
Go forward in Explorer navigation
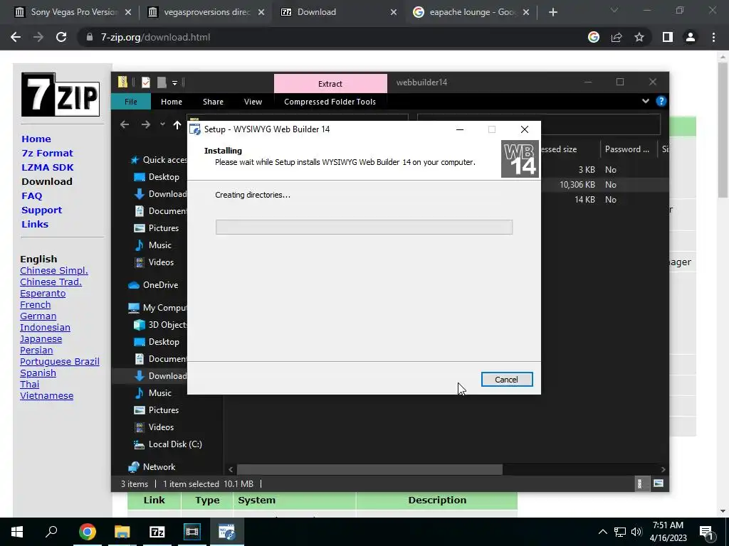click(145, 124)
